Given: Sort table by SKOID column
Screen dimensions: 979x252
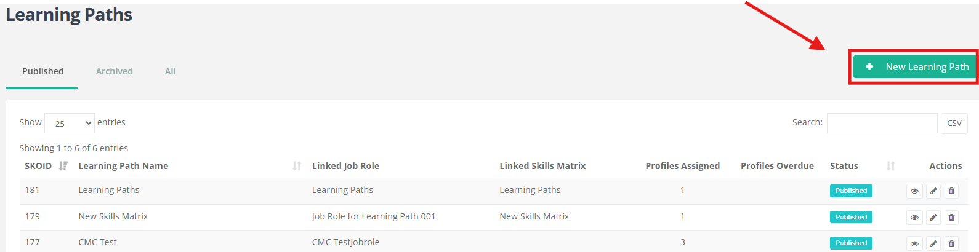Looking at the screenshot, I should click(63, 166).
